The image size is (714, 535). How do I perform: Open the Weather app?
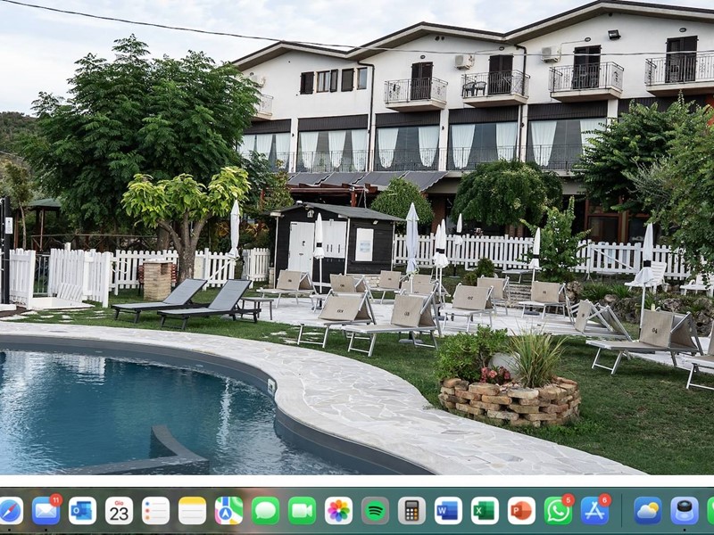648,511
